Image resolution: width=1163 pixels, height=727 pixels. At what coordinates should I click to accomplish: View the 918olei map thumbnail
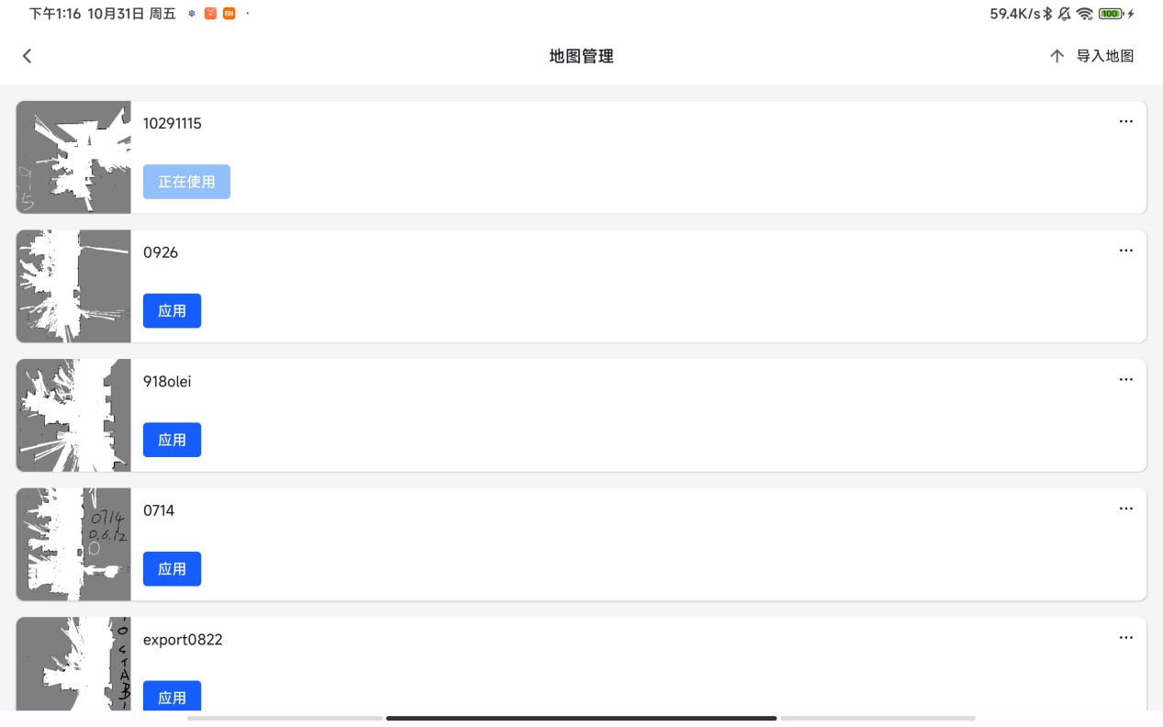pyautogui.click(x=73, y=415)
